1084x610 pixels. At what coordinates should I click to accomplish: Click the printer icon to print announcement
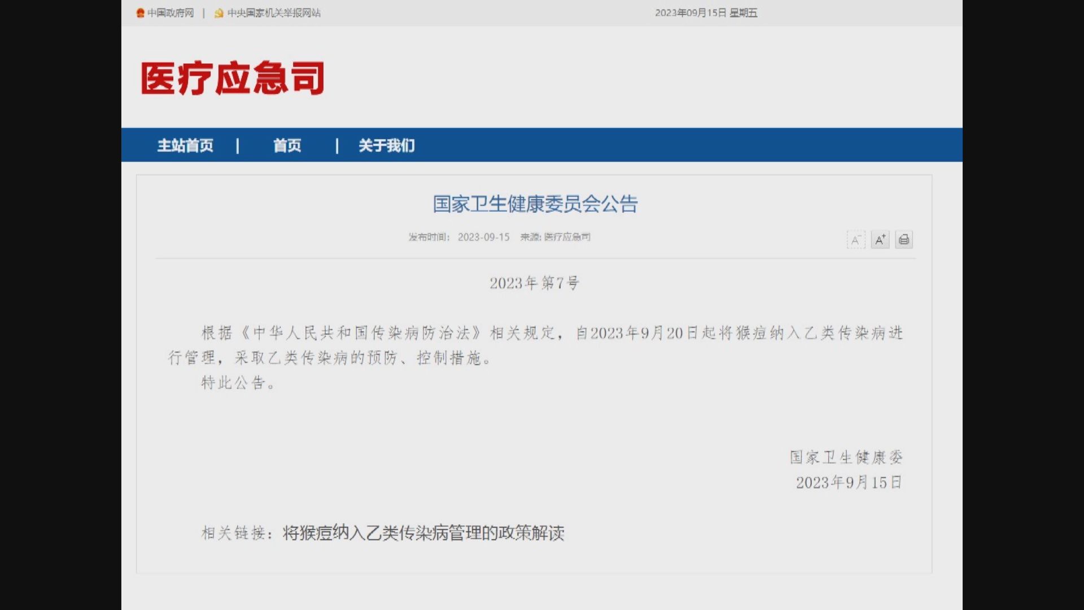[903, 239]
